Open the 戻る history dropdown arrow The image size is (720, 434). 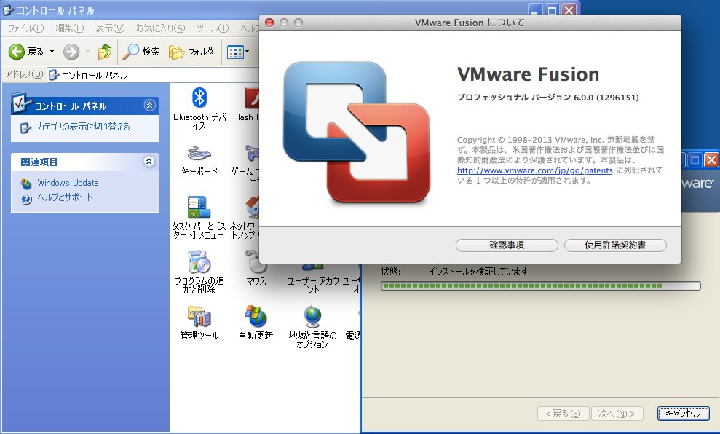[x=52, y=52]
